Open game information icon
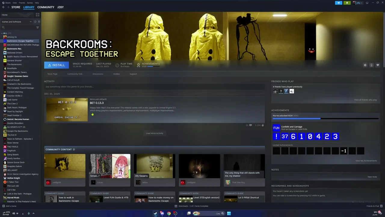 [371, 65]
